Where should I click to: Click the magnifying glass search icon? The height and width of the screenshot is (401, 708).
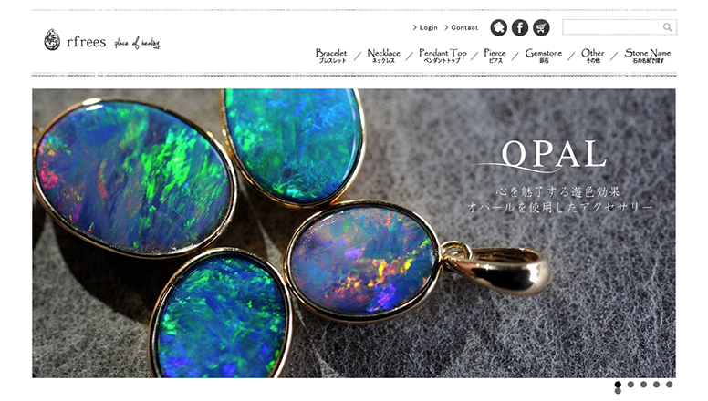(667, 27)
